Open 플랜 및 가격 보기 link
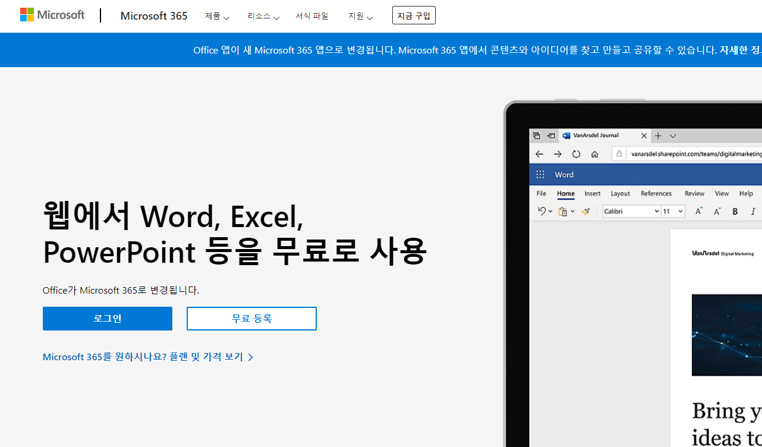762x447 pixels. tap(148, 357)
